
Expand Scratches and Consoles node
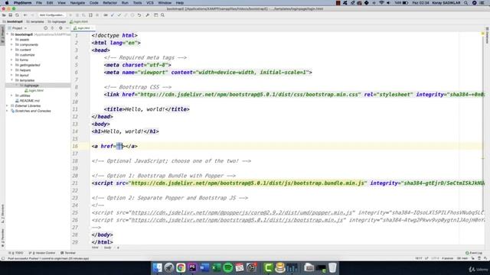pyautogui.click(x=7, y=111)
